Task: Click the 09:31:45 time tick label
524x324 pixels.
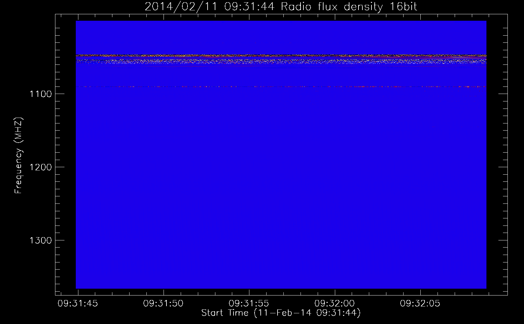Action: tap(78, 304)
